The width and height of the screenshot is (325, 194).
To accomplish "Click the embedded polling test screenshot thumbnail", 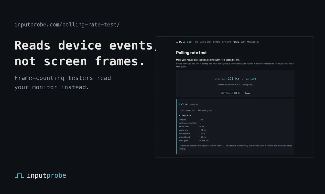I will [234, 97].
